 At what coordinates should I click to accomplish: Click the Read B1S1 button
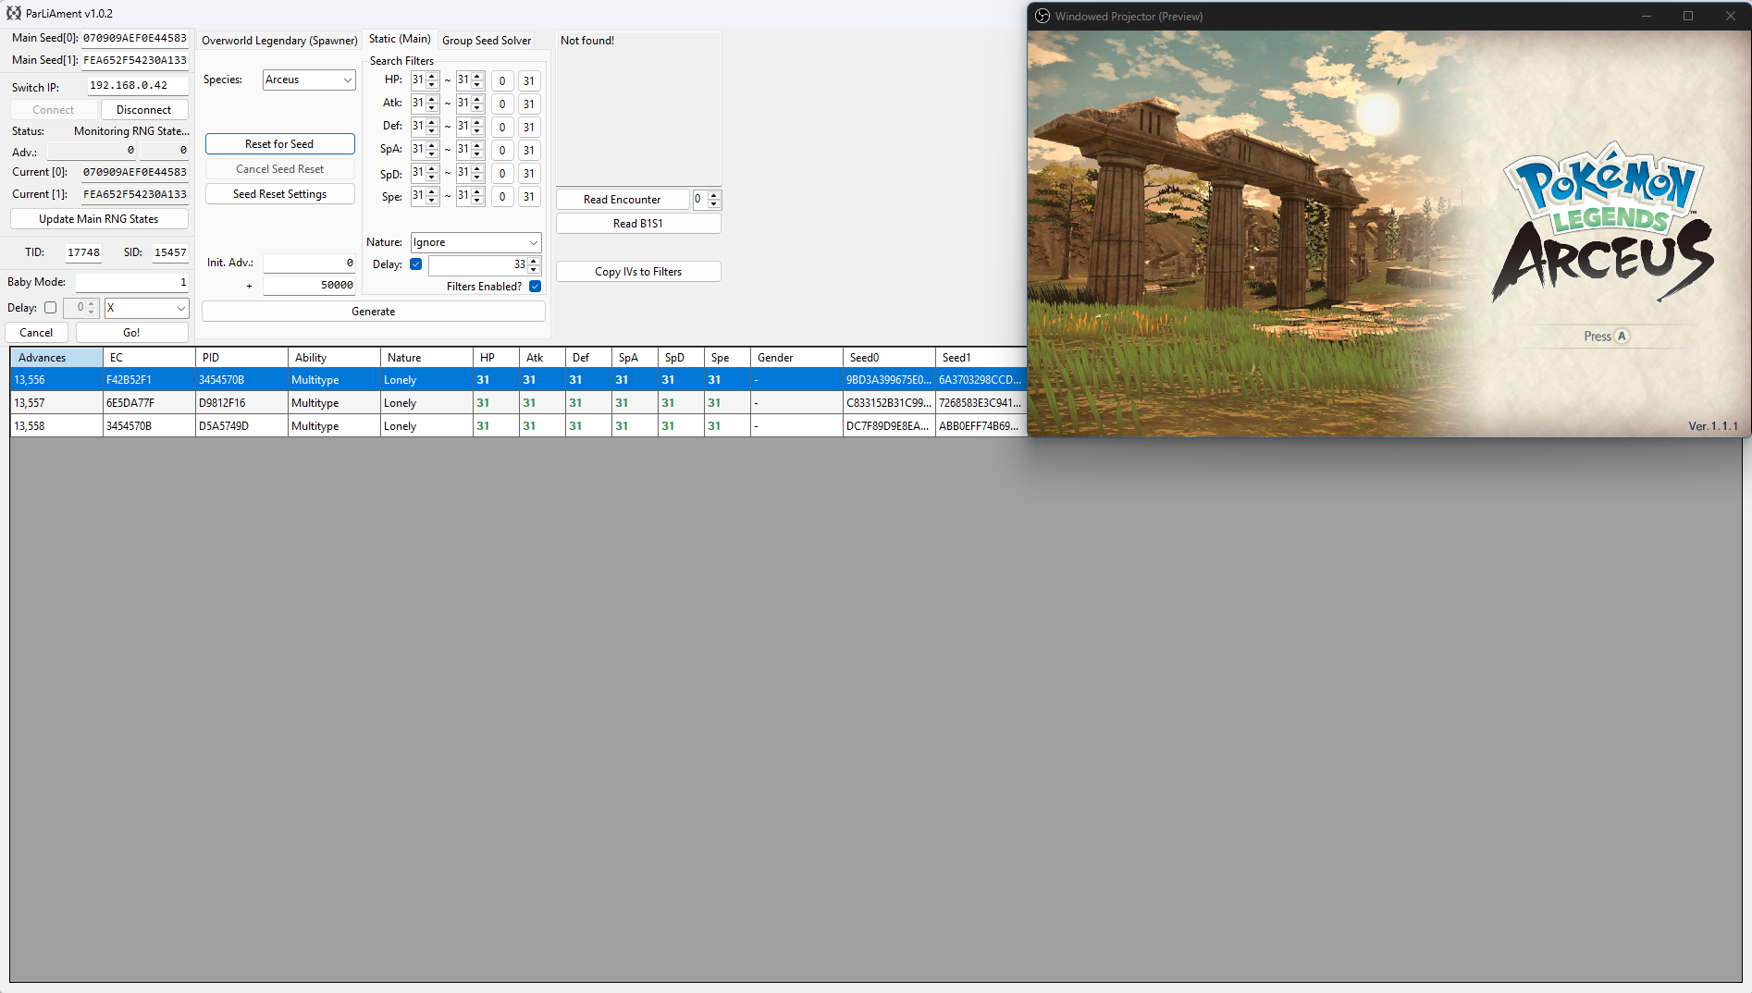[x=638, y=224]
